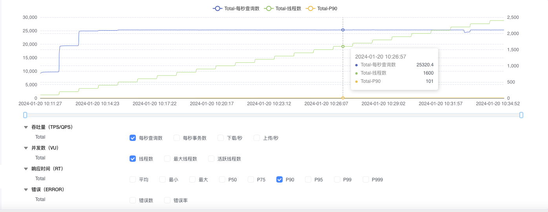Enable the 活跃线程数 checkbox
The width and height of the screenshot is (548, 212).
click(211, 159)
